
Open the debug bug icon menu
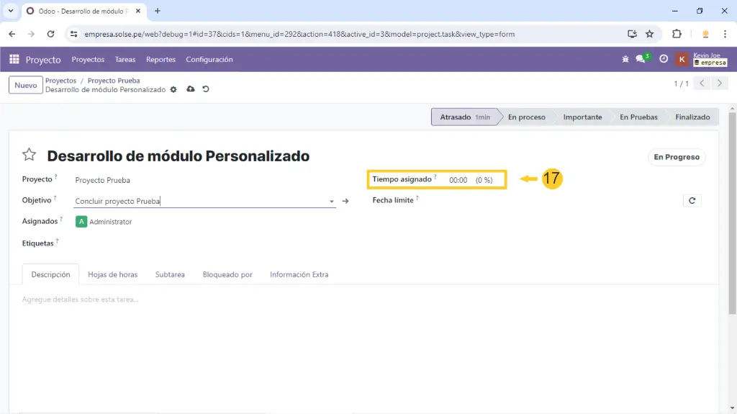[x=625, y=60]
